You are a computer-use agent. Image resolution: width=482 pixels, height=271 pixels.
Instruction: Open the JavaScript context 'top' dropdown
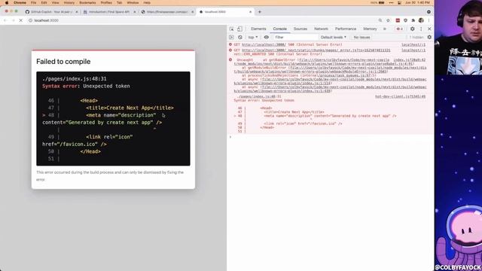pyautogui.click(x=253, y=37)
